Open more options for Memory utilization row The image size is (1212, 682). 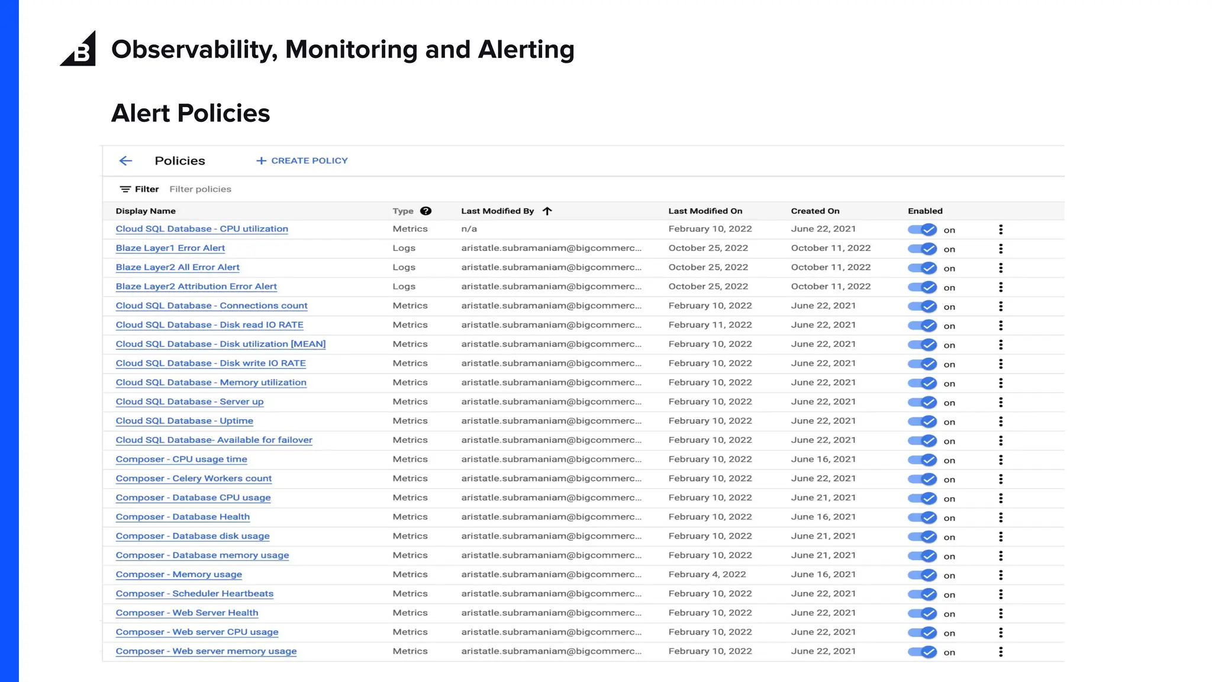coord(1001,383)
